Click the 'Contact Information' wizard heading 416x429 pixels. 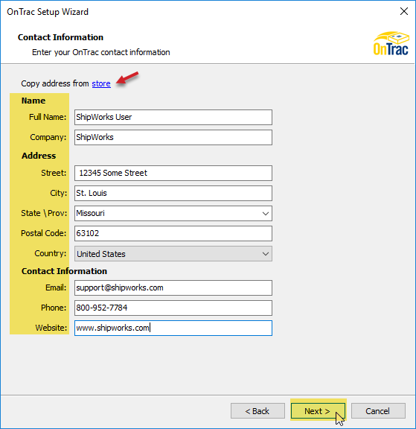click(60, 37)
